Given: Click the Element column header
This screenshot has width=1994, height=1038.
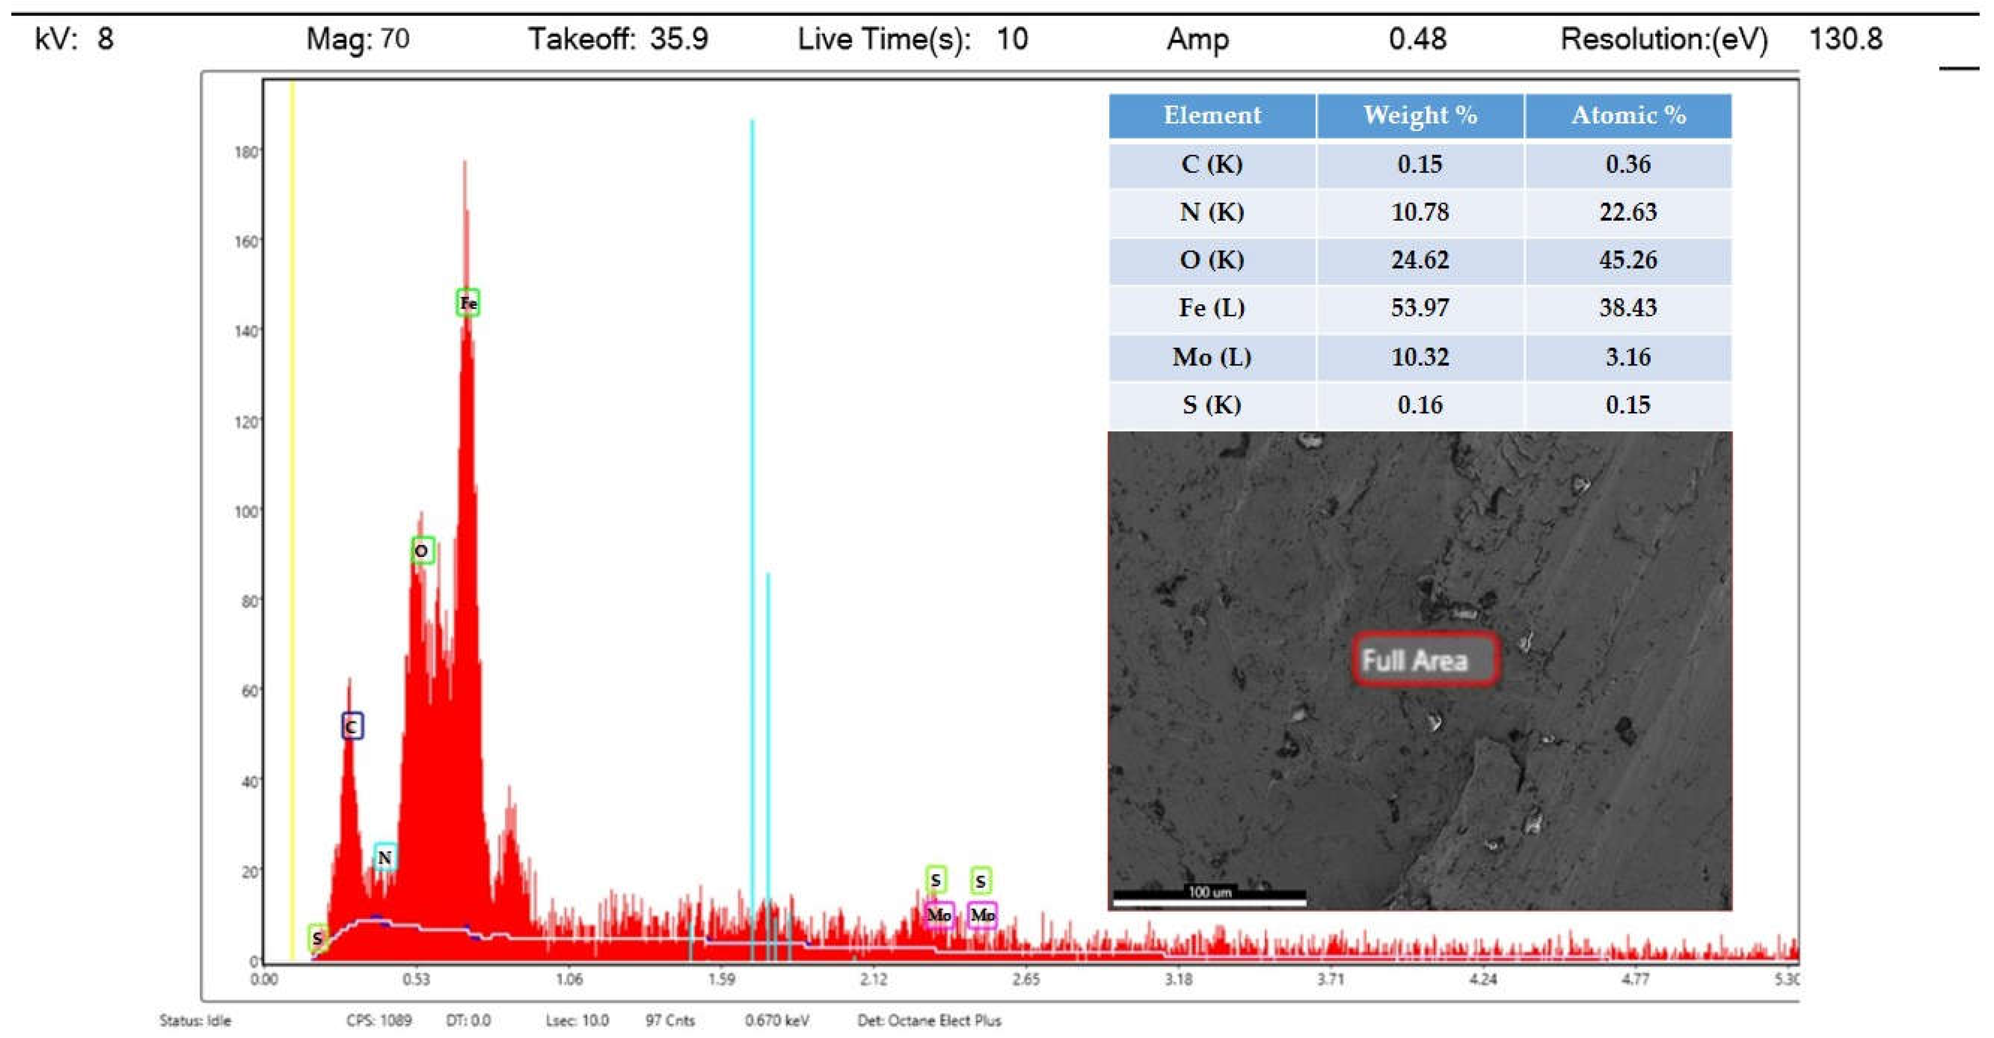Looking at the screenshot, I should pyautogui.click(x=1211, y=115).
